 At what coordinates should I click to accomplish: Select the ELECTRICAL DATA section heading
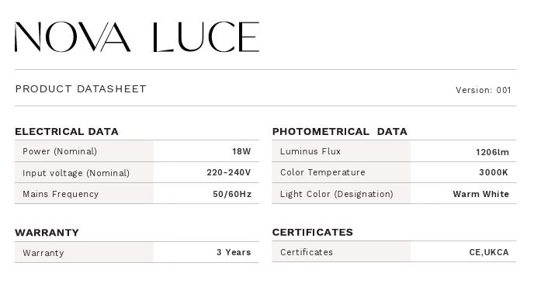[x=67, y=131]
